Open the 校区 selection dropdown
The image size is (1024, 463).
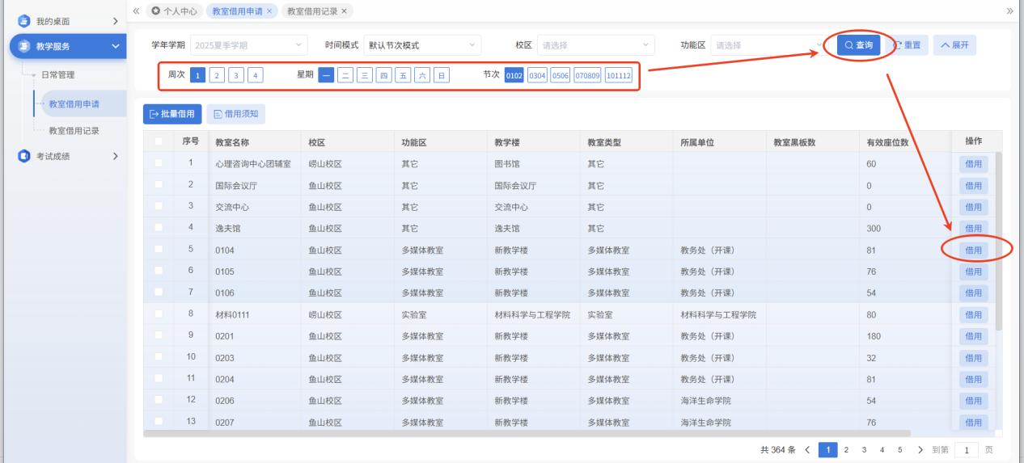(x=596, y=45)
